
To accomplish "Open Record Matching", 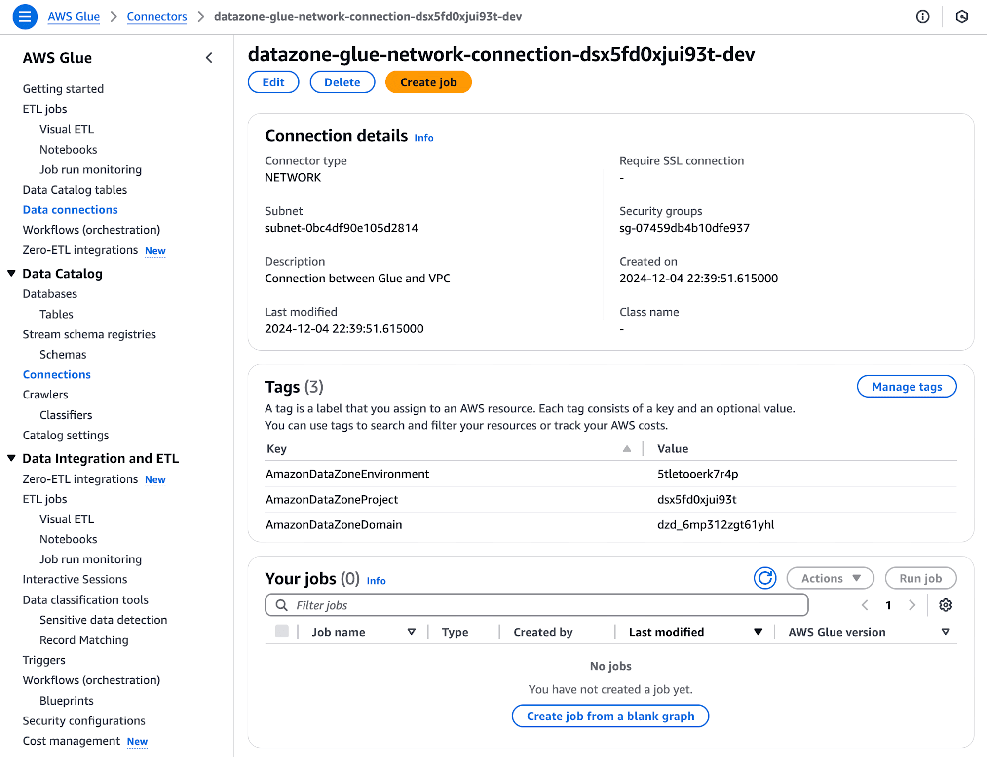I will coord(84,640).
